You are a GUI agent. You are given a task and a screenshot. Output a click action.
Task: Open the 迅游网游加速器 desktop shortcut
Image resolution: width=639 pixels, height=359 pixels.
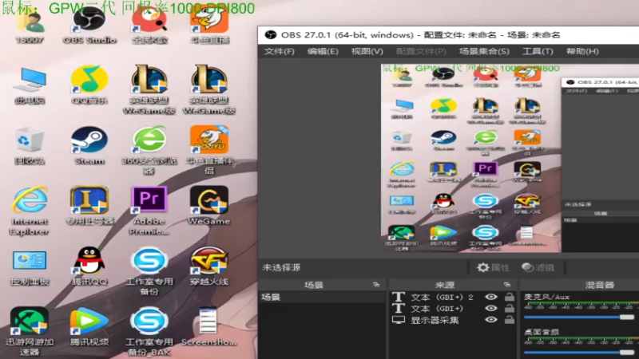(30, 331)
